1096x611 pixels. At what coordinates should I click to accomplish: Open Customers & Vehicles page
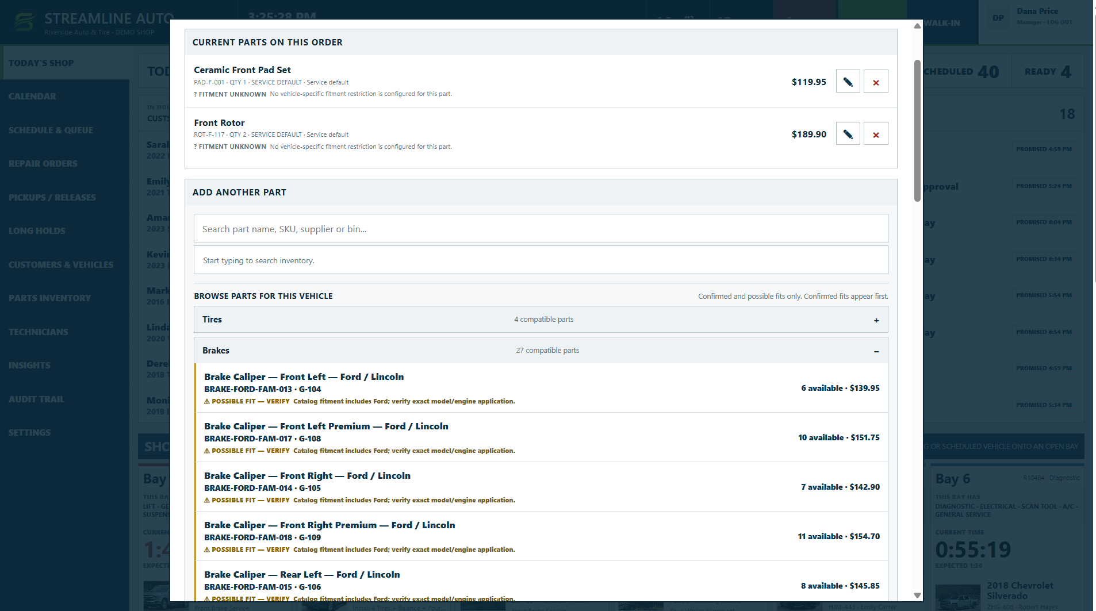tap(64, 264)
